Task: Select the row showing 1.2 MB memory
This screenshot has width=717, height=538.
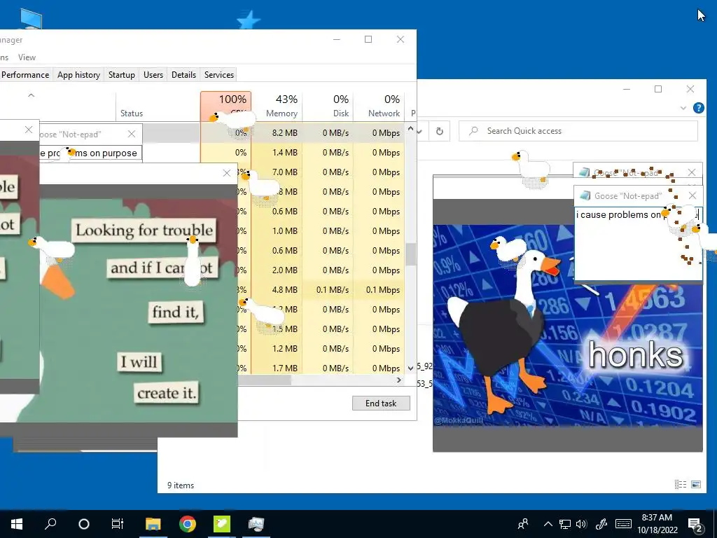Action: coord(320,349)
